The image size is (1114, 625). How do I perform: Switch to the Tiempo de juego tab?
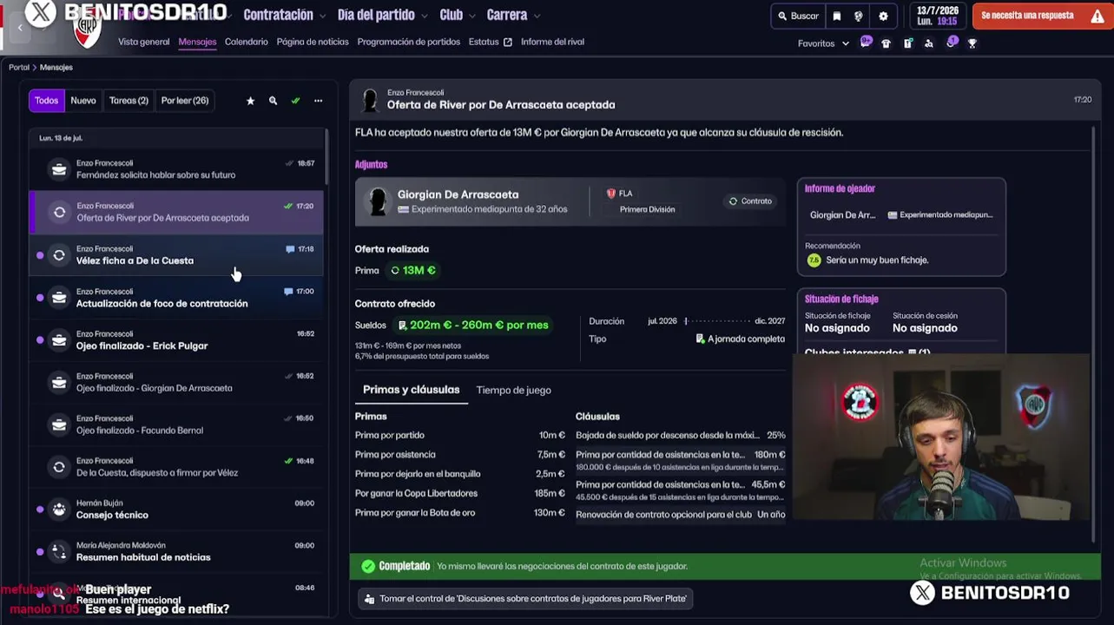(513, 390)
